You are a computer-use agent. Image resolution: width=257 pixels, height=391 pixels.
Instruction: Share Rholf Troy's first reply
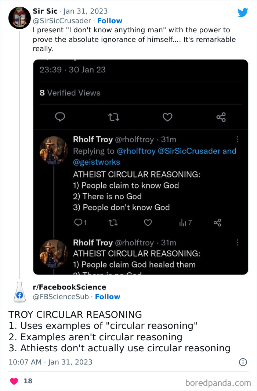217,222
